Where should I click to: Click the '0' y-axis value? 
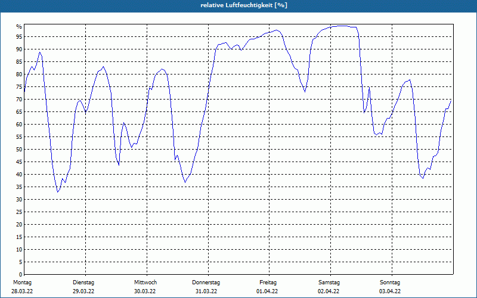click(21, 275)
